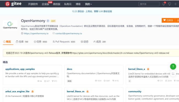Click fork count 4116 on docs card
Screen dimensions: 179x102
point(115,81)
